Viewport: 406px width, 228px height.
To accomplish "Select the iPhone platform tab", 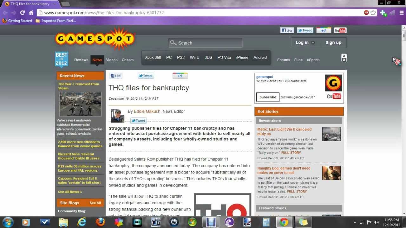I will (242, 57).
